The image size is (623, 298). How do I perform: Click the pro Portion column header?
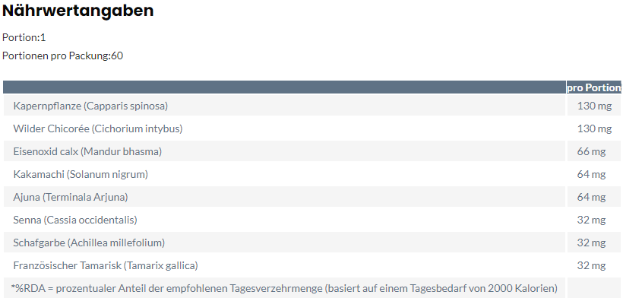click(593, 87)
